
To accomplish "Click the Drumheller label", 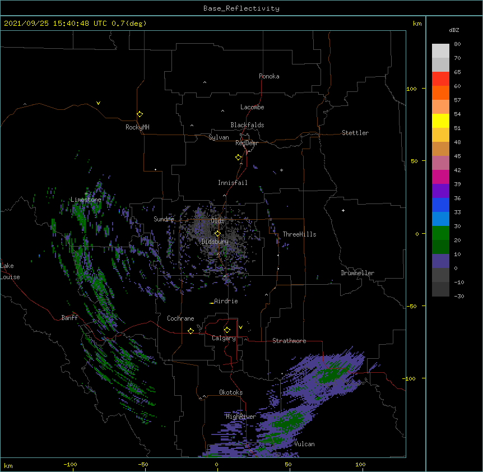I will click(357, 273).
